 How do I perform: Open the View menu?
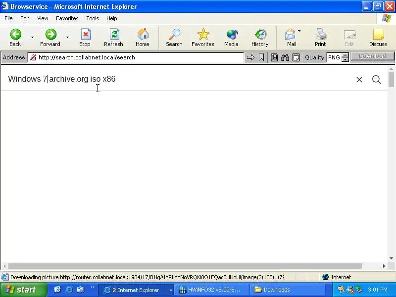coord(43,18)
